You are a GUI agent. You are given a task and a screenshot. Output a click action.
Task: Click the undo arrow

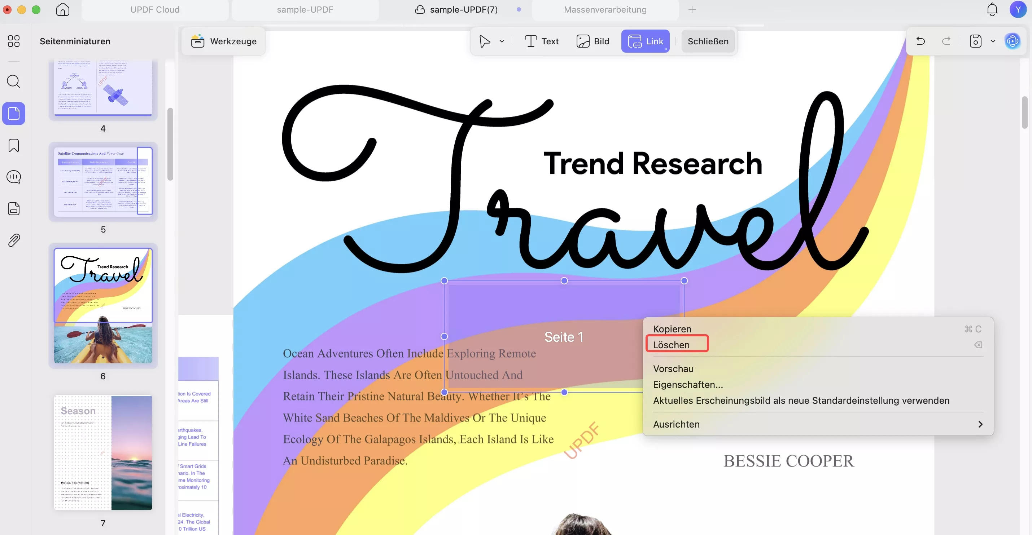click(920, 41)
